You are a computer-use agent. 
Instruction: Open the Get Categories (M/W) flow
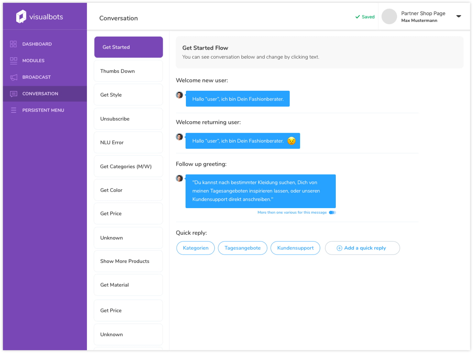click(128, 166)
